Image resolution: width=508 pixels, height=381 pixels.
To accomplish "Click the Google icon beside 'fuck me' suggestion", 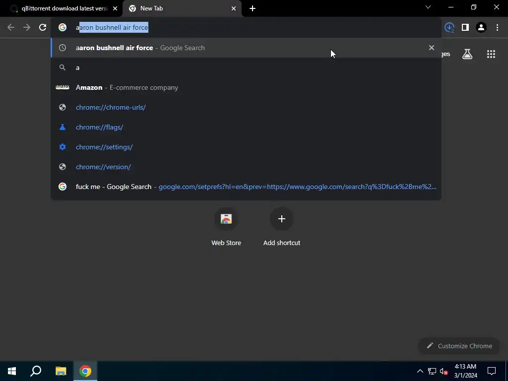I will pyautogui.click(x=63, y=187).
